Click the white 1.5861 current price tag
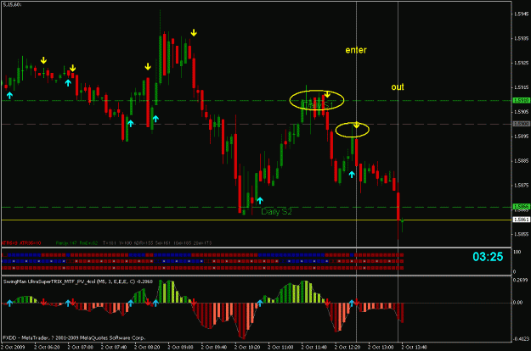The height and width of the screenshot is (351, 531). click(521, 220)
